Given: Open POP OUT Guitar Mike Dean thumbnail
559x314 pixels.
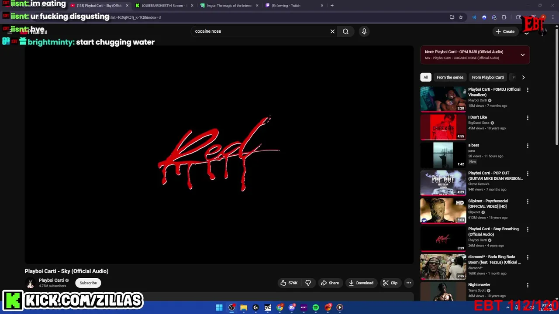Looking at the screenshot, I should tap(443, 183).
